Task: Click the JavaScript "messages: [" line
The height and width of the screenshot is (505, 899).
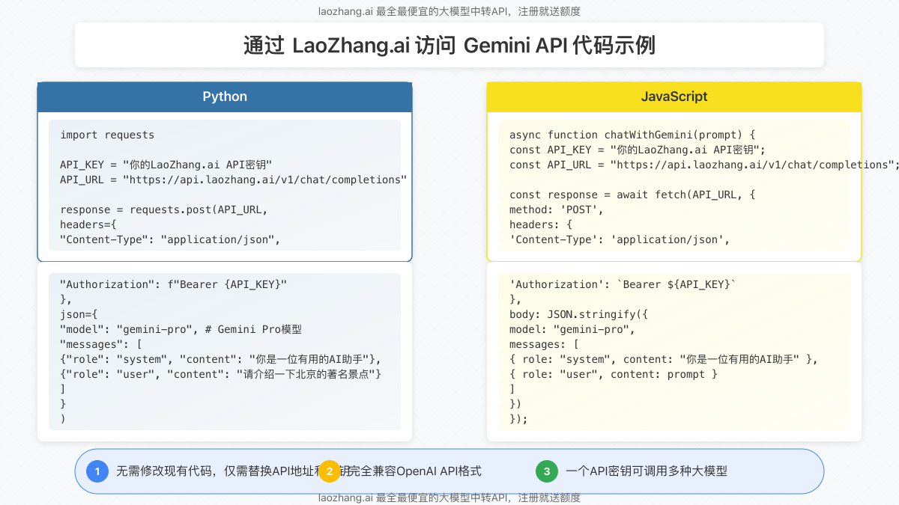Action: point(544,344)
